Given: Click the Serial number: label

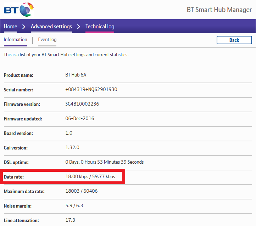Looking at the screenshot, I should [x=18, y=90].
